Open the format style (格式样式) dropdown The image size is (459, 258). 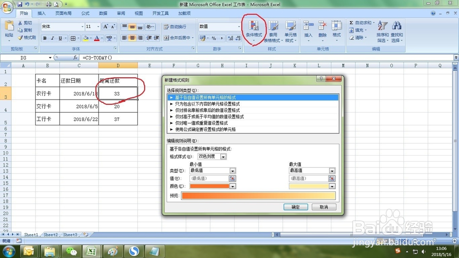click(223, 157)
